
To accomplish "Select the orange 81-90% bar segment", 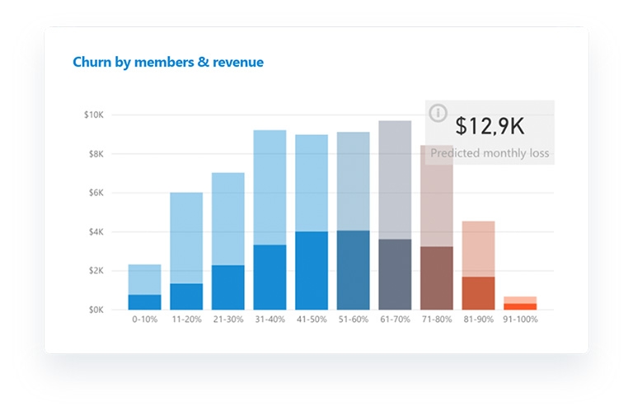I will coord(478,293).
